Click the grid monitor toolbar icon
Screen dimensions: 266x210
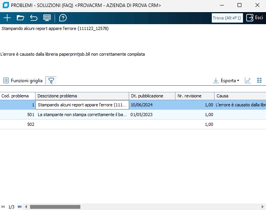pos(47,18)
